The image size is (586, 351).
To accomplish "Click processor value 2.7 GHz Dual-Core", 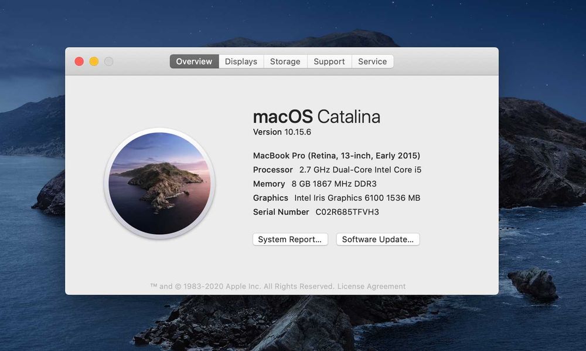I will tap(360, 170).
